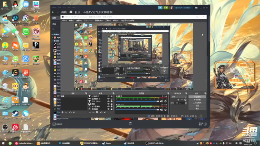Open the Steam account name dropdown
Viewport: 260px width, 146px height.
[183, 7]
